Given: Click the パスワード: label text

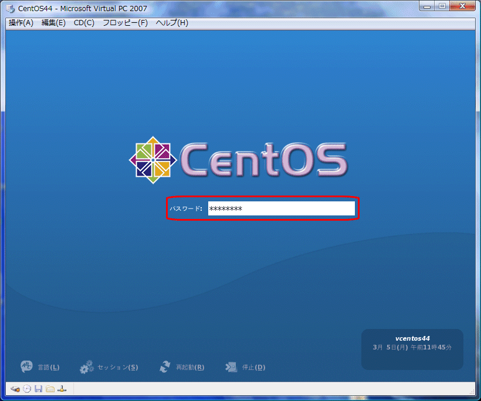Looking at the screenshot, I should tap(186, 209).
